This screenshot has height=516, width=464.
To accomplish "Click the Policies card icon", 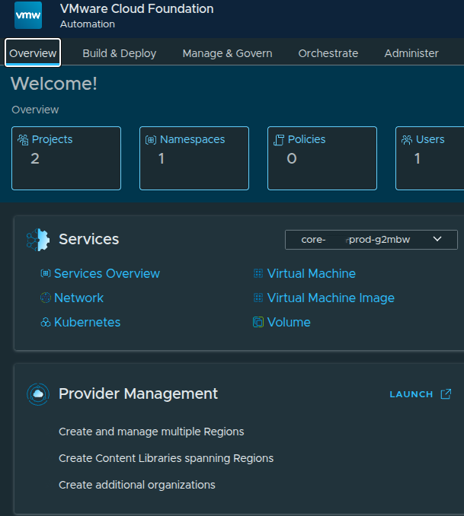I will tap(279, 140).
